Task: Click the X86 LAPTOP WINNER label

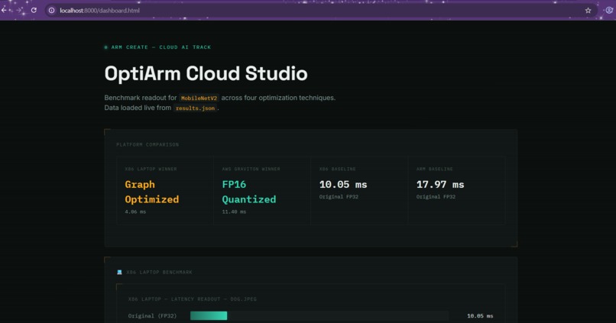Action: (151, 170)
